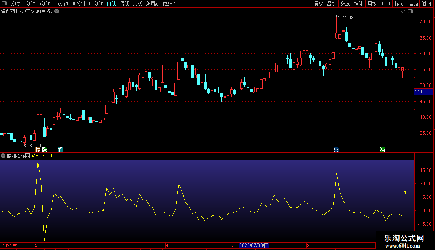The image size is (435, 250).
Task: Click month 8 on the time axis
Action: click(308, 245)
